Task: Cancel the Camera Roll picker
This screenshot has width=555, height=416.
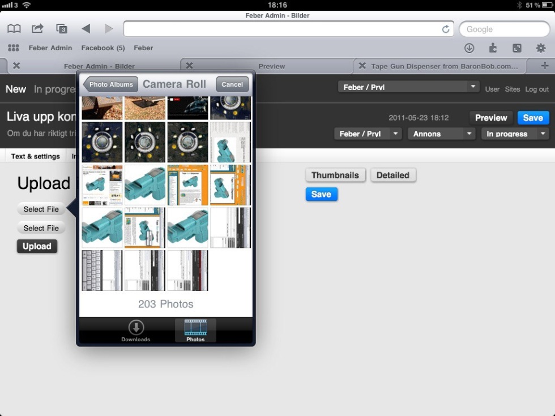Action: [x=232, y=84]
